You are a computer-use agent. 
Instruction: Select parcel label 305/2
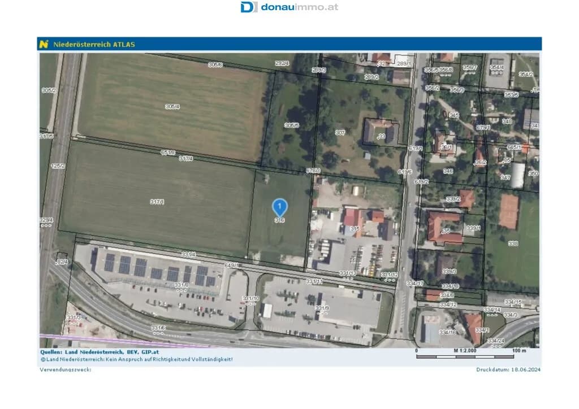click(49, 90)
